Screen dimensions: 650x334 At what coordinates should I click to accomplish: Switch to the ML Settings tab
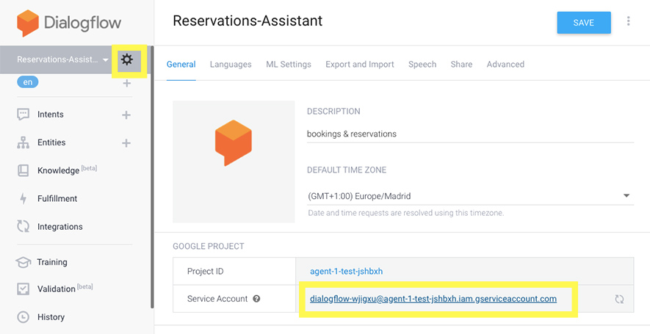[x=289, y=65]
